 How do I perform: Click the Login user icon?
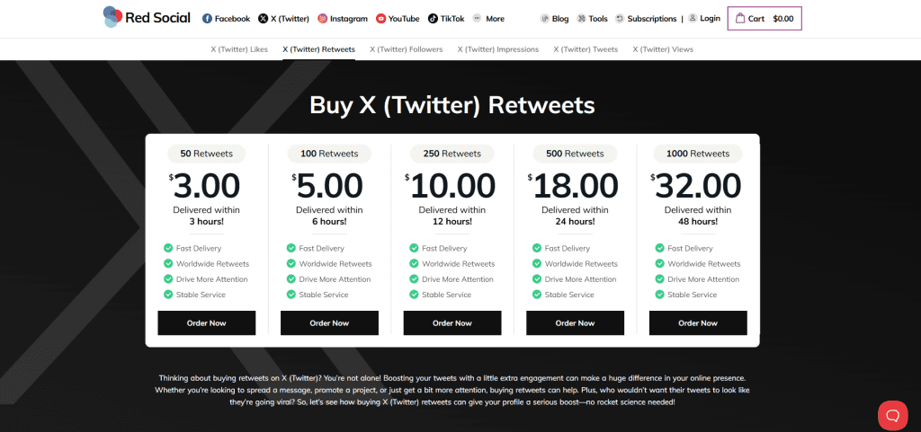693,18
